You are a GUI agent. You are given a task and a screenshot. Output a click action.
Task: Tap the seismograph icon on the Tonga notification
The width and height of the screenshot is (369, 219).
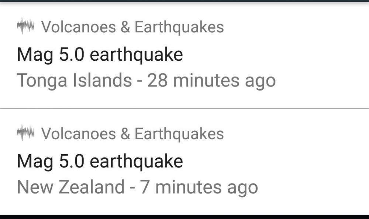pyautogui.click(x=25, y=27)
